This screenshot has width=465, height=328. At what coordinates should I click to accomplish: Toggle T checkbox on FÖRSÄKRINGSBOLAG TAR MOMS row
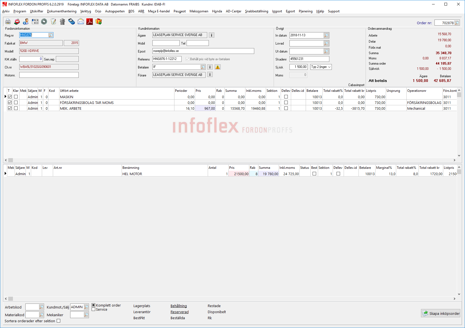pyautogui.click(x=10, y=103)
